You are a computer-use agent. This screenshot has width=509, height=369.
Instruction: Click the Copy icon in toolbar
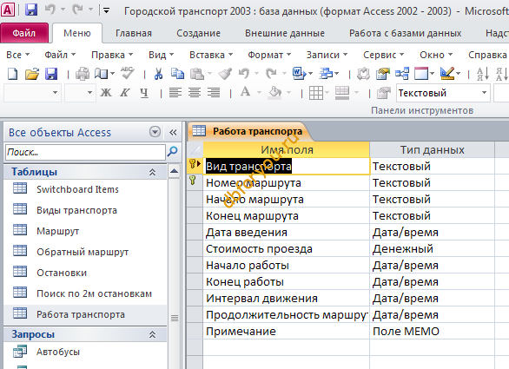coord(177,74)
